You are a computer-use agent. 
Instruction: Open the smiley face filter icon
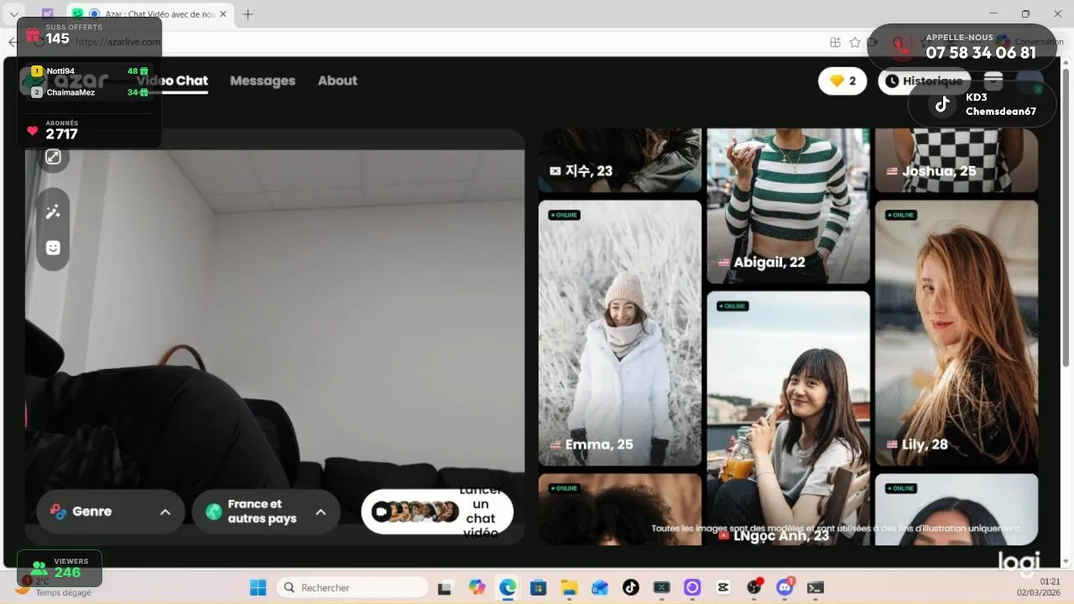(x=53, y=248)
